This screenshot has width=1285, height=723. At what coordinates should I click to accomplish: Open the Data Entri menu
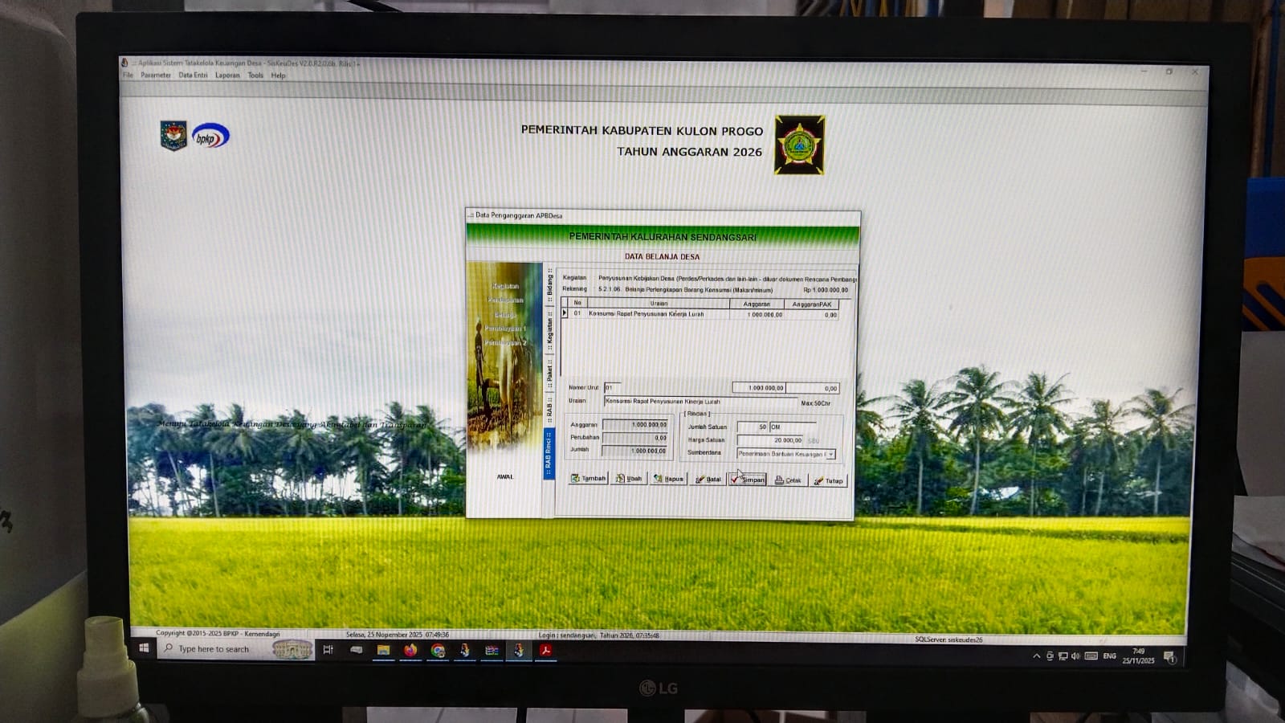pos(193,76)
